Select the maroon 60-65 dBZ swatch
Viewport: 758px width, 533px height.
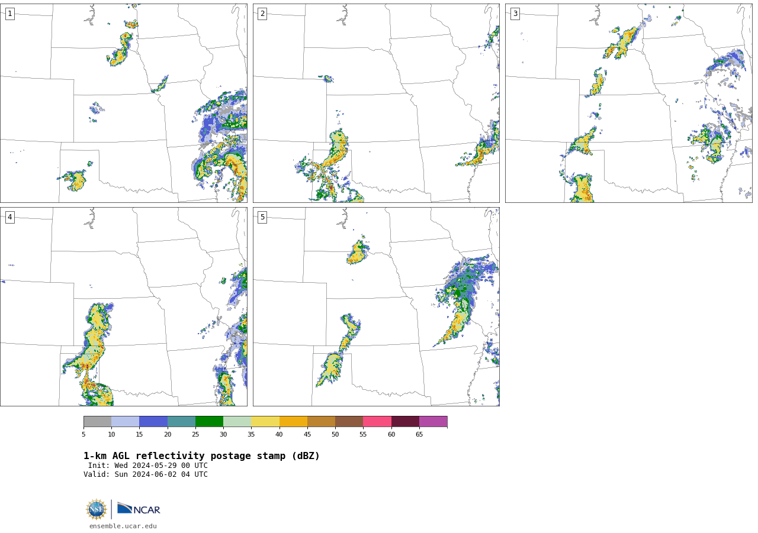click(405, 421)
